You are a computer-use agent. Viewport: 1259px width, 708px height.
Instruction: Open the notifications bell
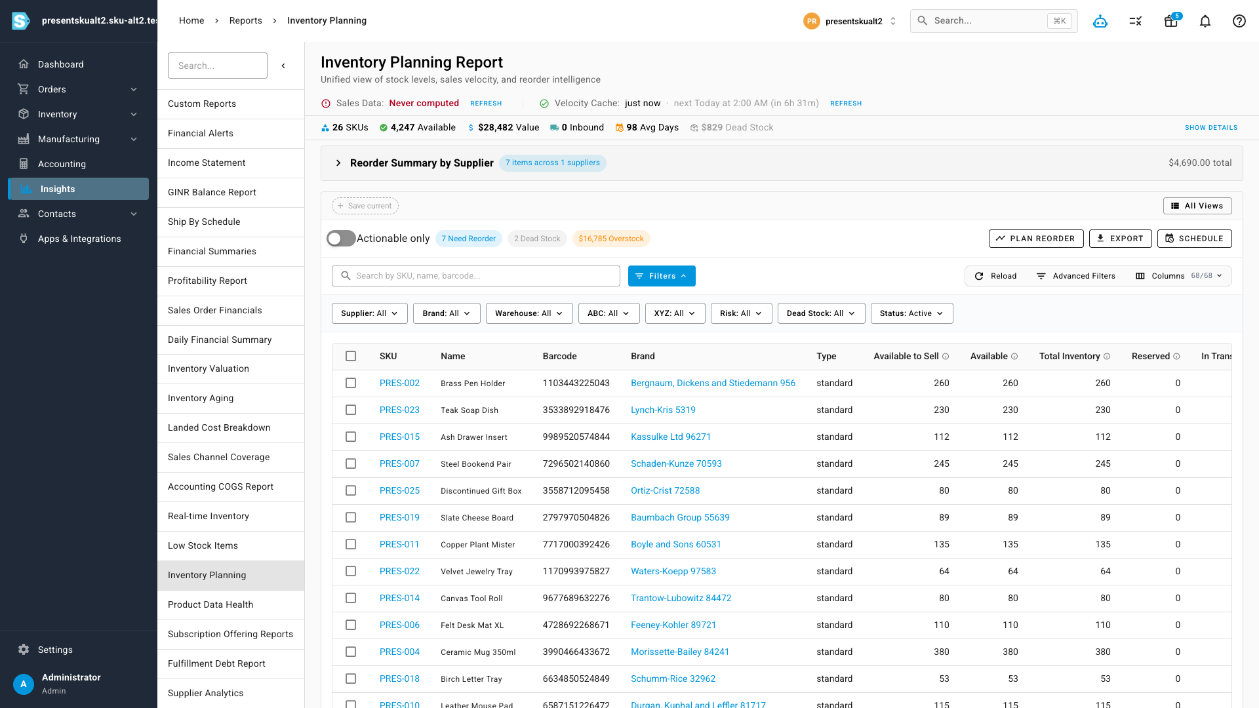pos(1205,21)
